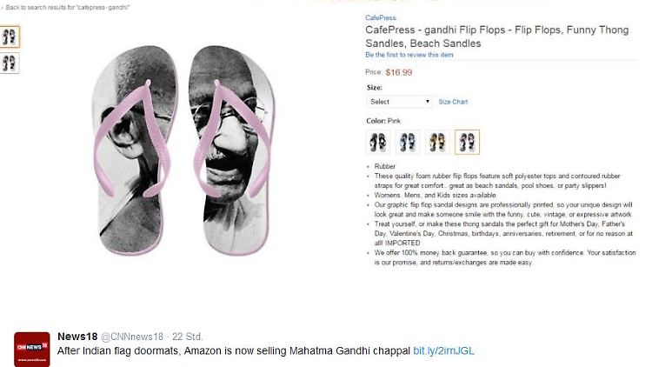Image resolution: width=652 pixels, height=367 pixels.
Task: Choose the blue strap color swatch
Action: (x=408, y=142)
